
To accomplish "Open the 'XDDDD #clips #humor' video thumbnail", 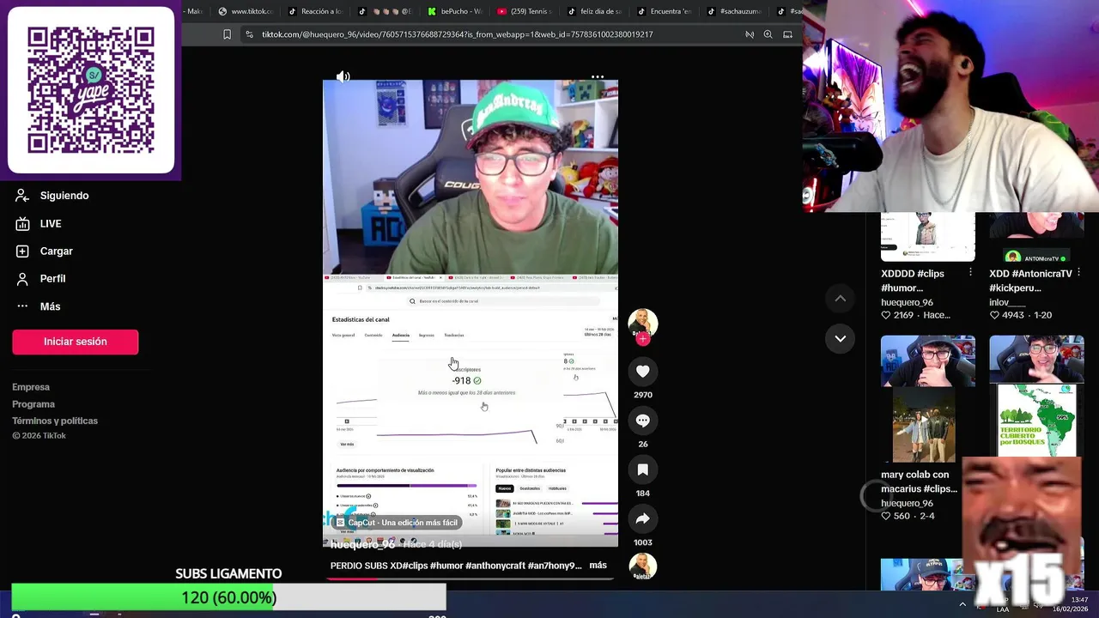I will [927, 237].
